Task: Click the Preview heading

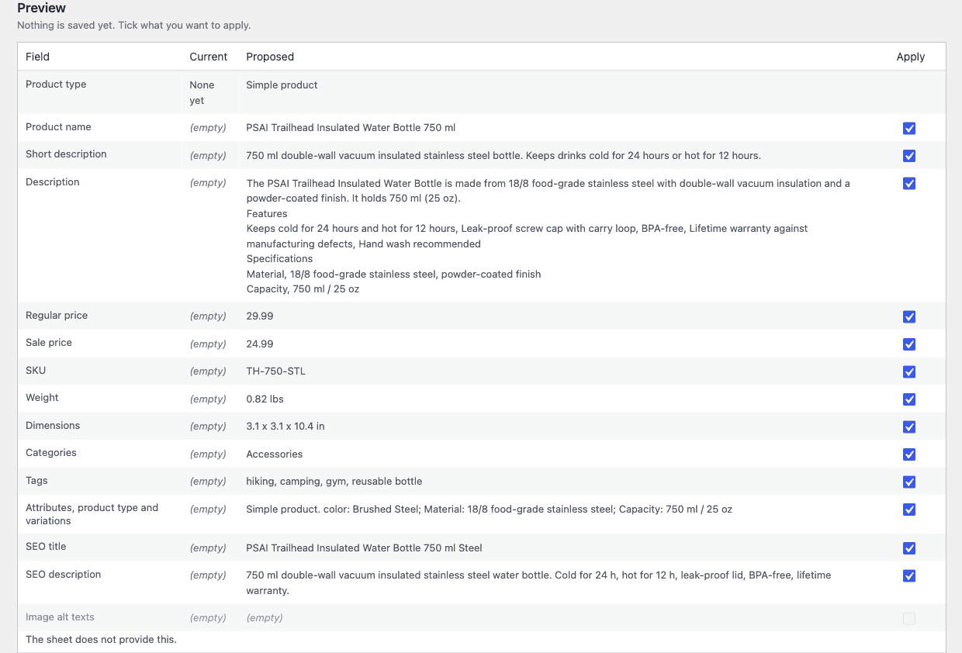Action: click(41, 8)
